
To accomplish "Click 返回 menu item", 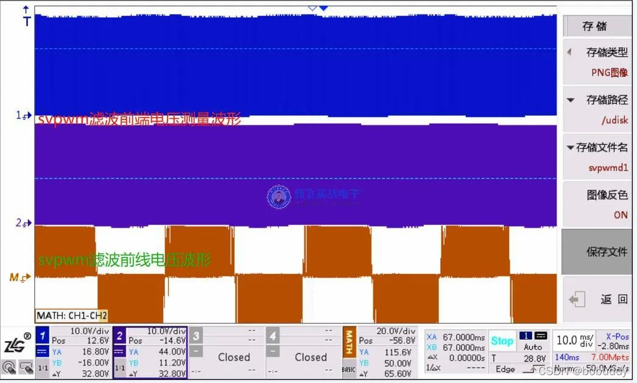I will (597, 300).
